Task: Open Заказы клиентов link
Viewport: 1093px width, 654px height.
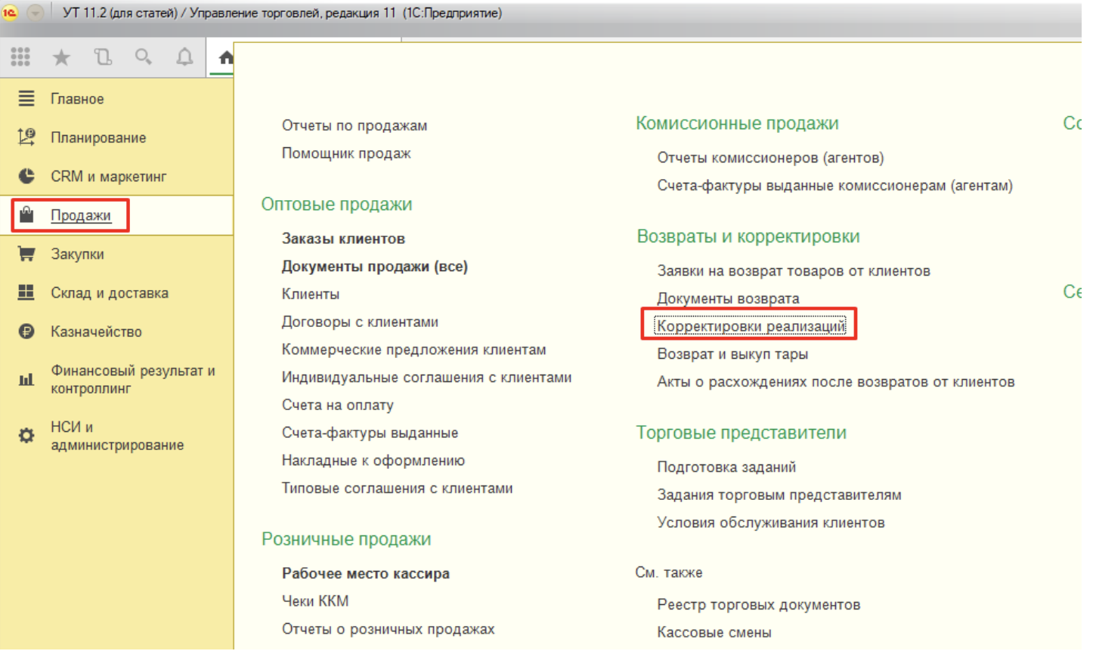Action: 343,239
